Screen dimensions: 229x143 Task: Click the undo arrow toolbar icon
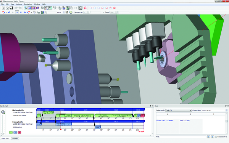coord(16,8)
